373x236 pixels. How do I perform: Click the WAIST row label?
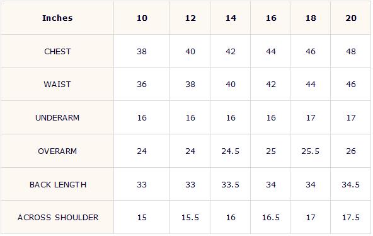57,85
